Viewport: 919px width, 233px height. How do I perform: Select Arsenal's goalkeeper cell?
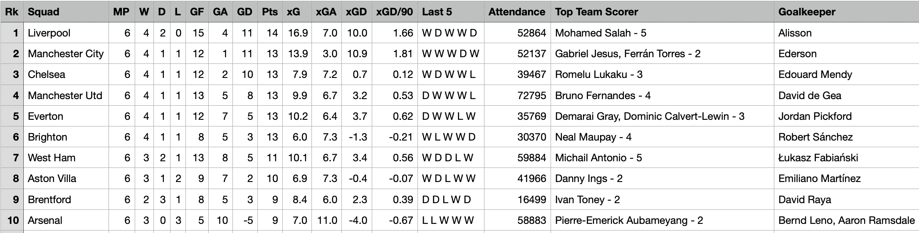pos(846,220)
